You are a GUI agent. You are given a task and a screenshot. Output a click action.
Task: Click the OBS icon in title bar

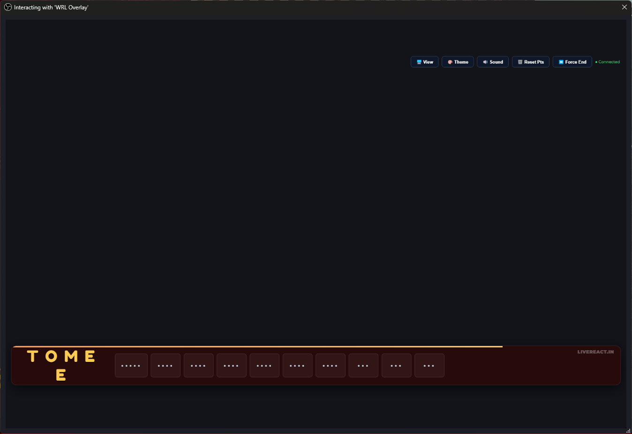coord(8,7)
